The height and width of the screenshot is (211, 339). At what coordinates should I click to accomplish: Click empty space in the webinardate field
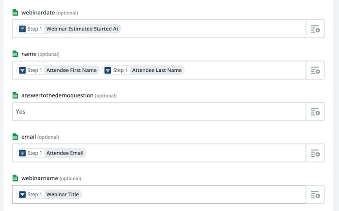pos(212,29)
